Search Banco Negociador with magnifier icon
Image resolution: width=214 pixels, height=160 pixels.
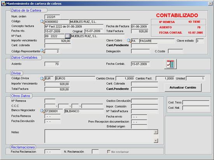[42, 111]
